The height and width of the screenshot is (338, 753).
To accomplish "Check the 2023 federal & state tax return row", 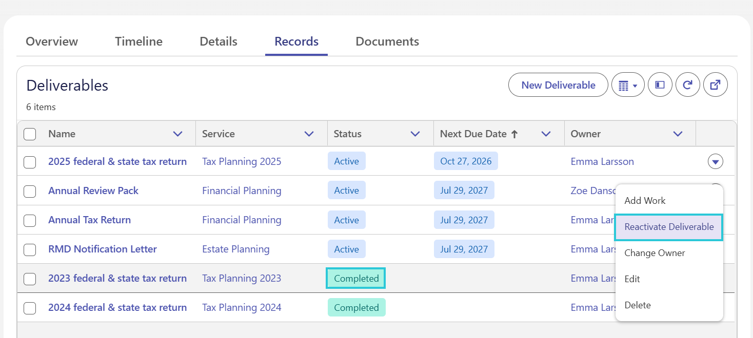I will click(30, 279).
